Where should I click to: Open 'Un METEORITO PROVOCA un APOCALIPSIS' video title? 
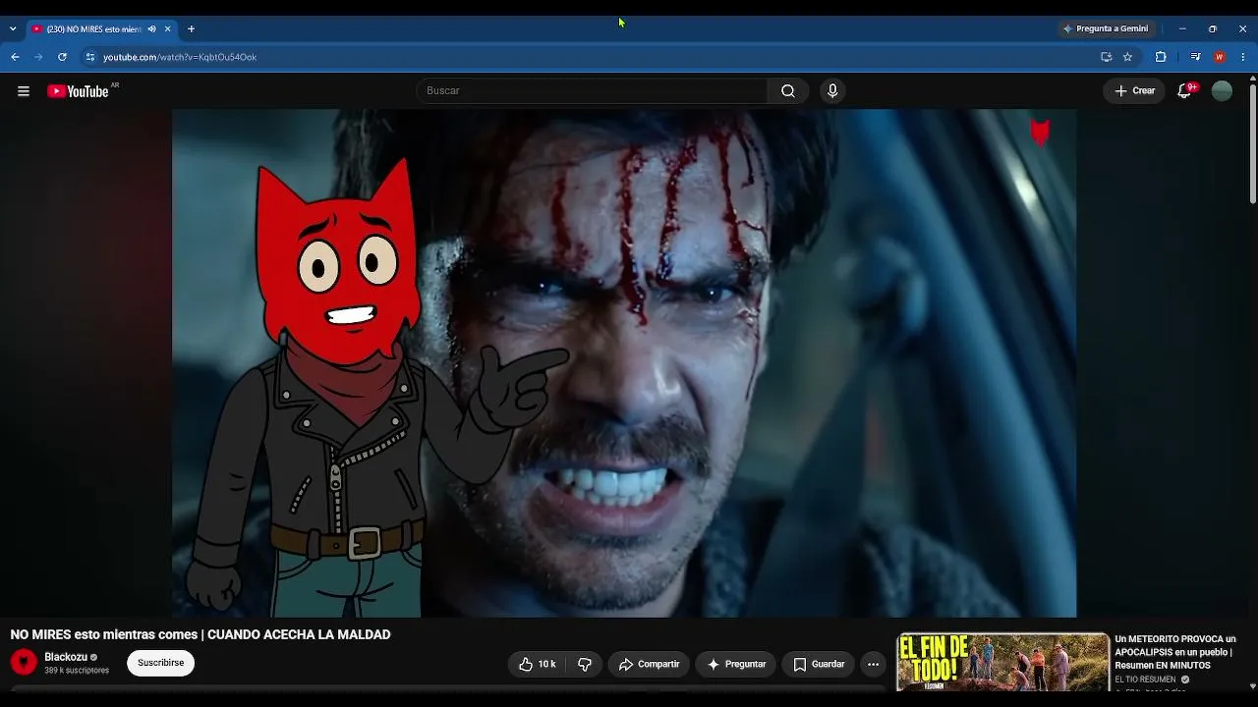1175,652
